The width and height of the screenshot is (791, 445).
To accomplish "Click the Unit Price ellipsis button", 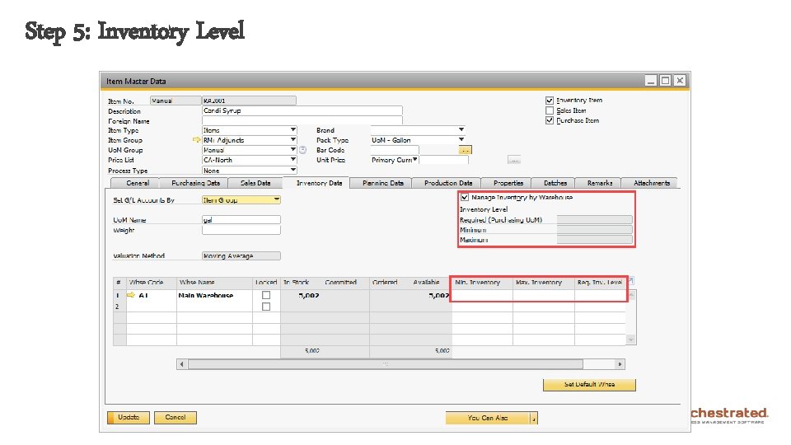I will pyautogui.click(x=514, y=160).
